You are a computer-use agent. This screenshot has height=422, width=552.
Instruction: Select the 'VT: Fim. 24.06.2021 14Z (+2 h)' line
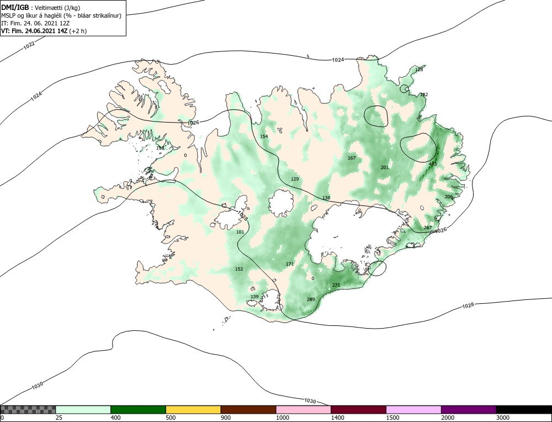click(x=44, y=30)
